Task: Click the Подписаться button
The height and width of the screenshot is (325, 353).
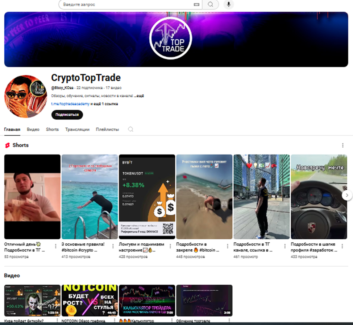Action: point(67,115)
